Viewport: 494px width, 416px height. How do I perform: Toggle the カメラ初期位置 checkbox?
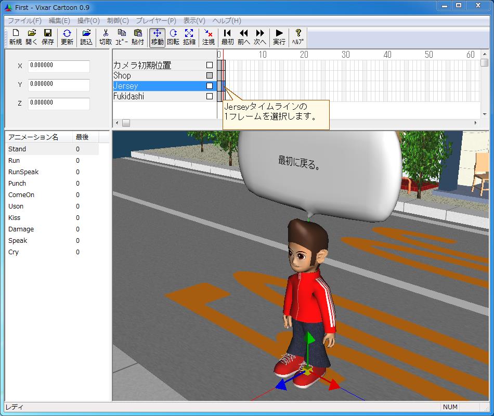210,66
